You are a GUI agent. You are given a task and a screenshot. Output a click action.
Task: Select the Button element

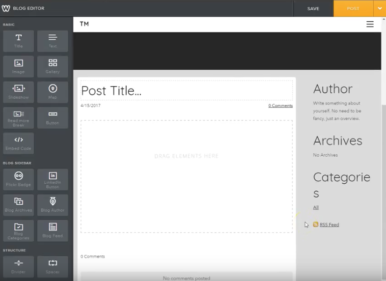53,117
